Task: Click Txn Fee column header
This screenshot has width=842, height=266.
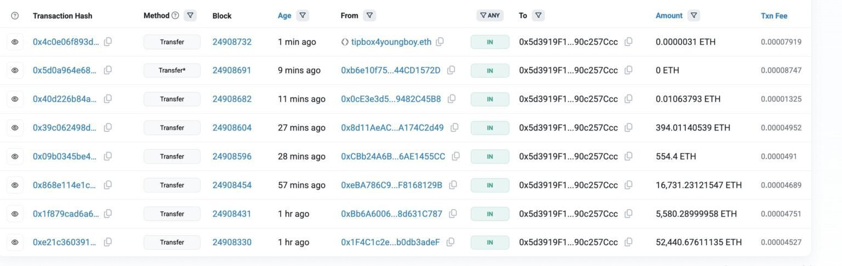Action: pos(774,16)
